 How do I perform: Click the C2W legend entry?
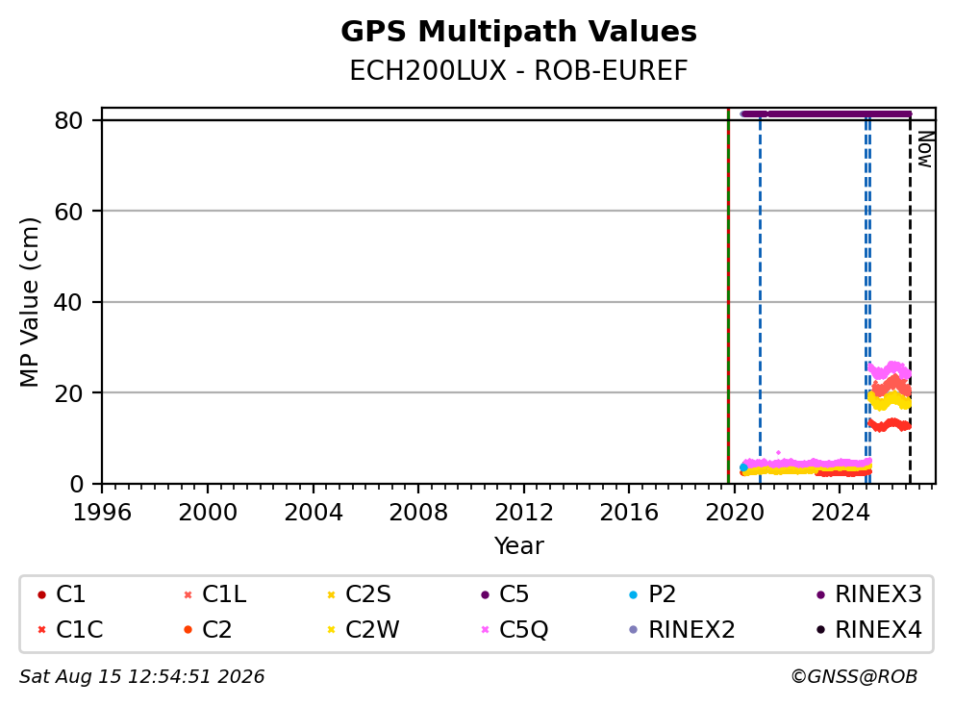(x=364, y=629)
